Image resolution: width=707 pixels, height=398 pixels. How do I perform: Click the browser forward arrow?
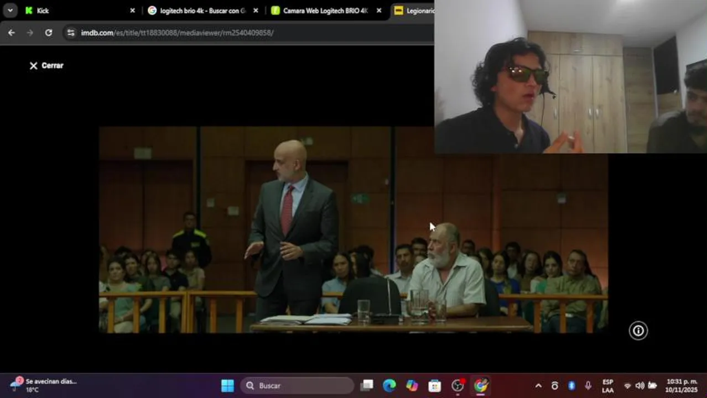point(30,33)
